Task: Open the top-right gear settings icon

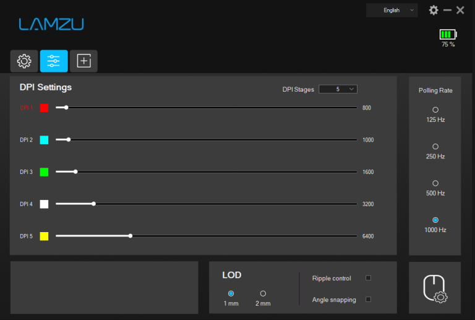Action: tap(434, 10)
